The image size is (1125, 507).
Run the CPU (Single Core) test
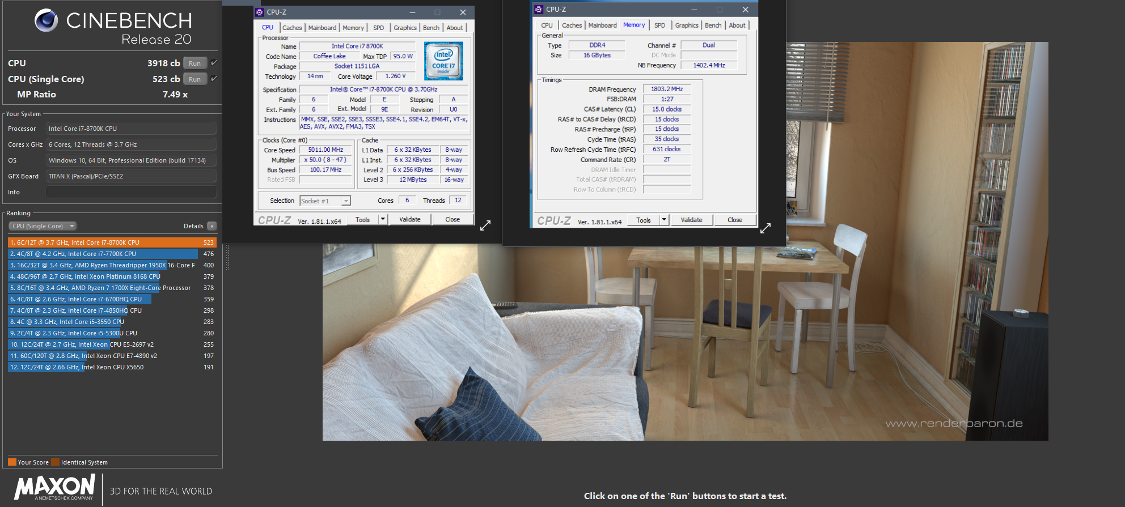(x=195, y=79)
